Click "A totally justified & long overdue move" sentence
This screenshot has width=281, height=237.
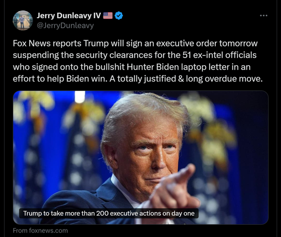click(x=186, y=79)
